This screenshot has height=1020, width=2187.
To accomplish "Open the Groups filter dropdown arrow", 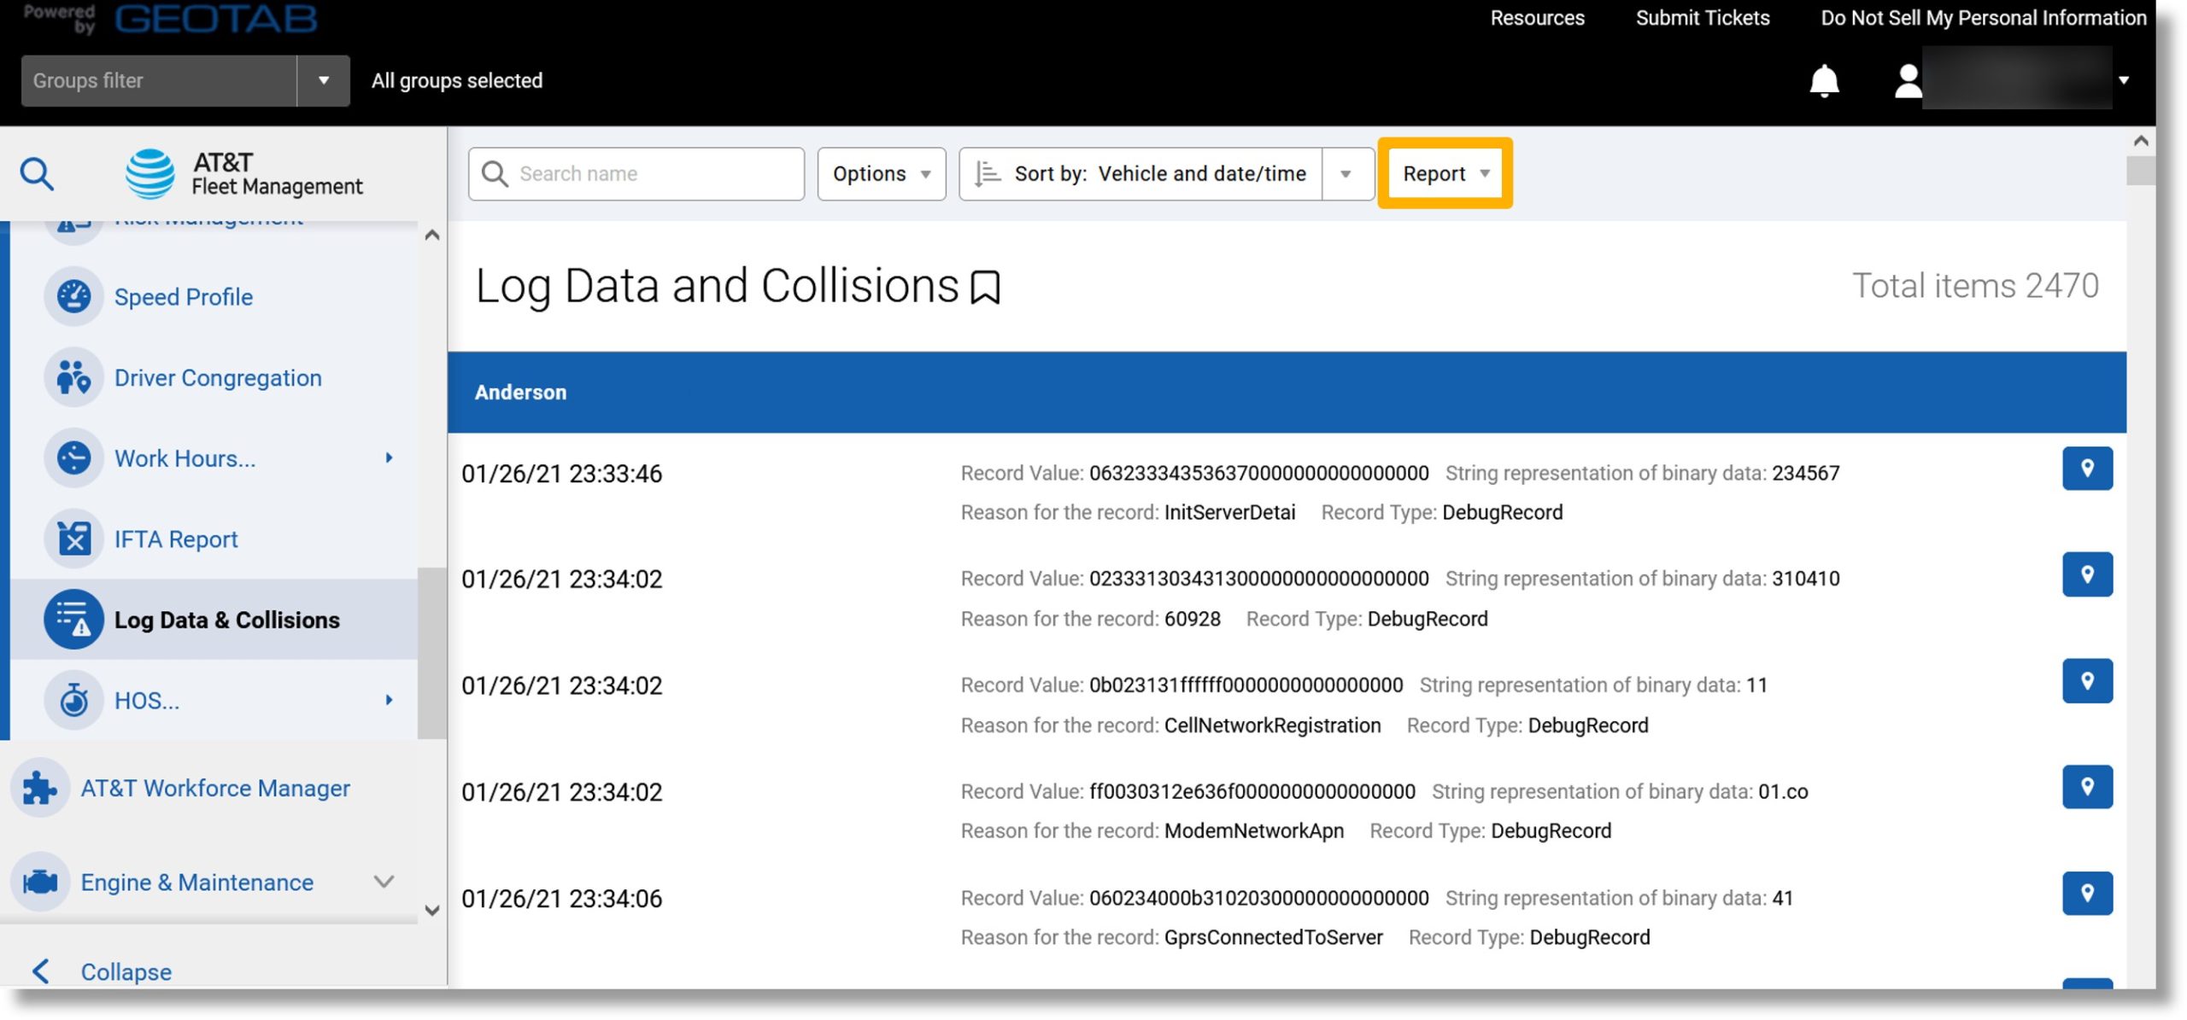I will pos(324,81).
